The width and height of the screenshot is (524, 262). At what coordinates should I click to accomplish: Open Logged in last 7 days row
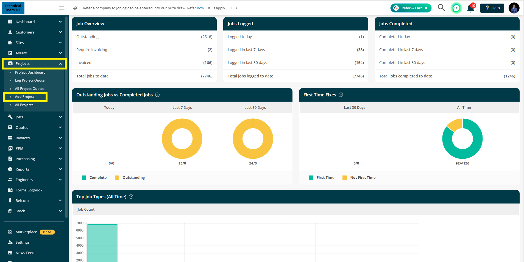click(296, 50)
